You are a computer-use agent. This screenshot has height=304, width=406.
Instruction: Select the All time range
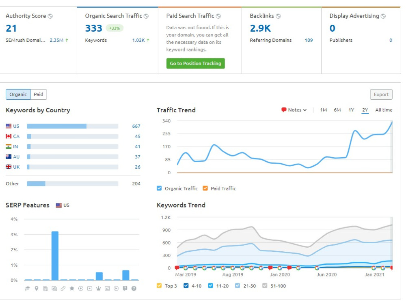pos(384,110)
